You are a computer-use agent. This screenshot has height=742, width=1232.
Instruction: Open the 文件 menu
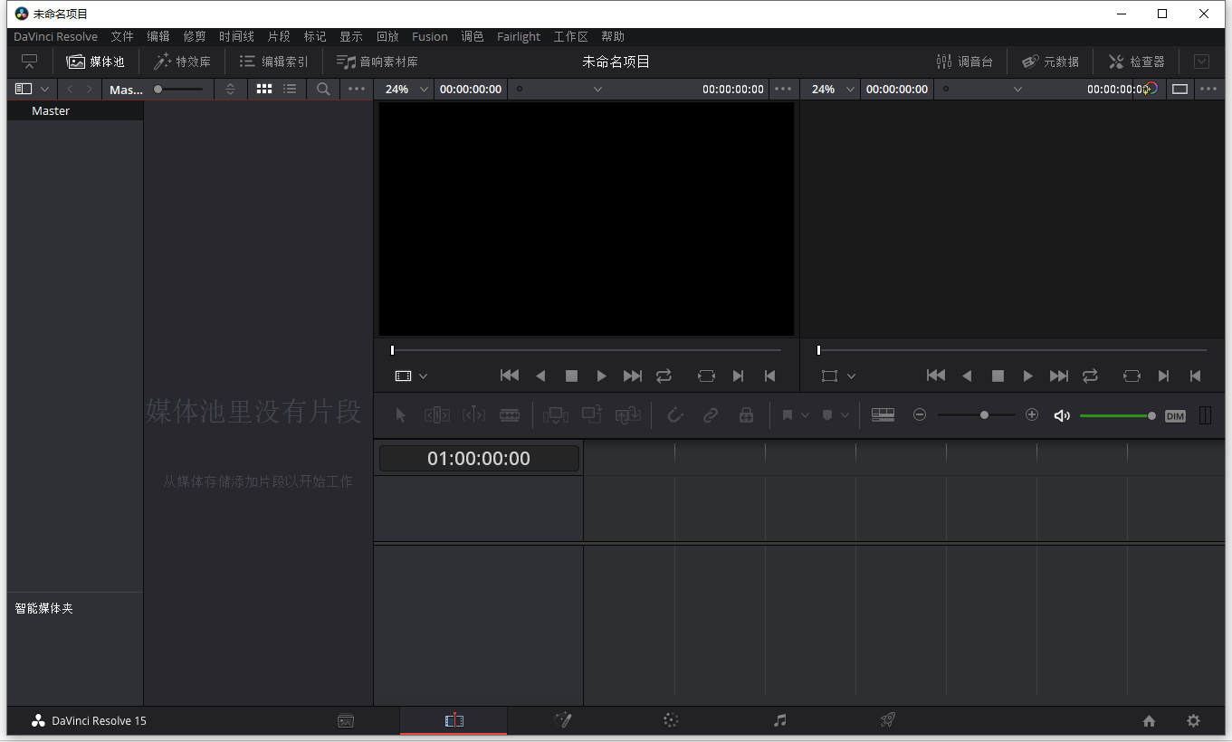122,36
